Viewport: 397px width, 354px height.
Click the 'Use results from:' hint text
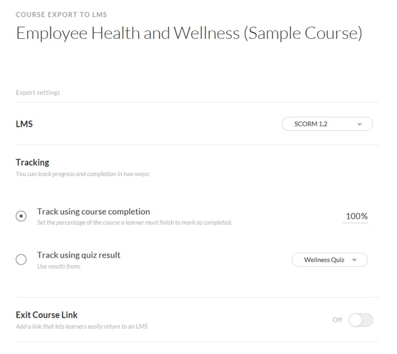(x=59, y=267)
